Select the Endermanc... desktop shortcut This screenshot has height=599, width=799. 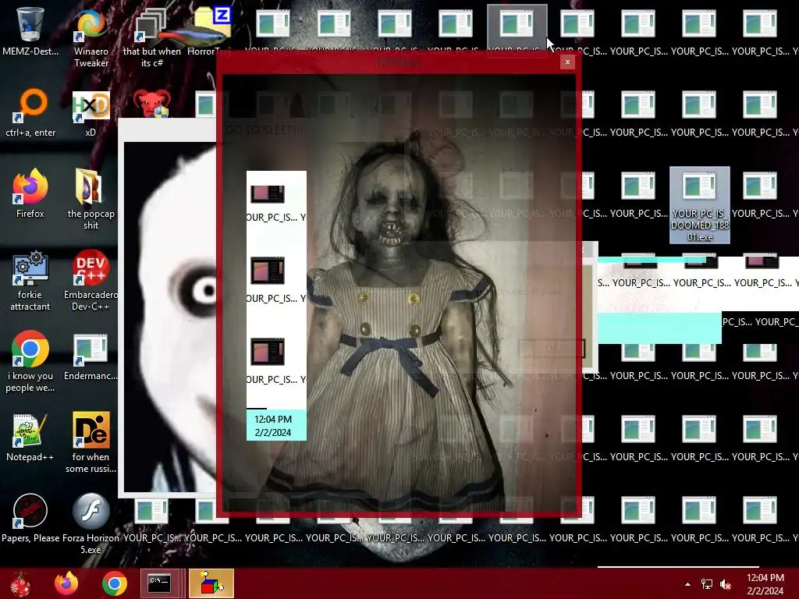[91, 357]
